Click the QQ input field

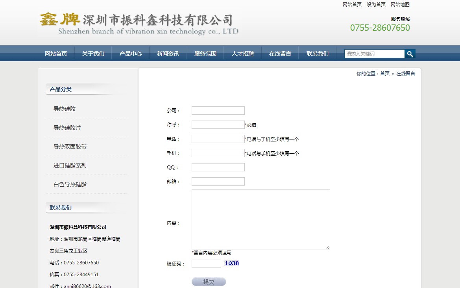click(218, 167)
